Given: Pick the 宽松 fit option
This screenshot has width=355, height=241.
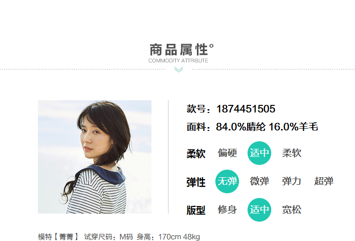Looking at the screenshot, I should [x=292, y=209].
